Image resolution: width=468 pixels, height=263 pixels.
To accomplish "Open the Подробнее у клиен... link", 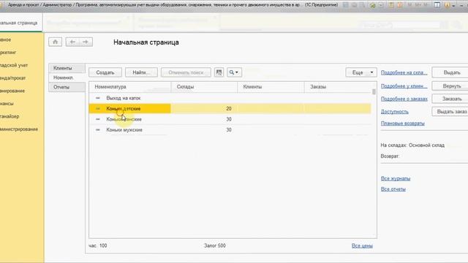I will click(x=404, y=86).
